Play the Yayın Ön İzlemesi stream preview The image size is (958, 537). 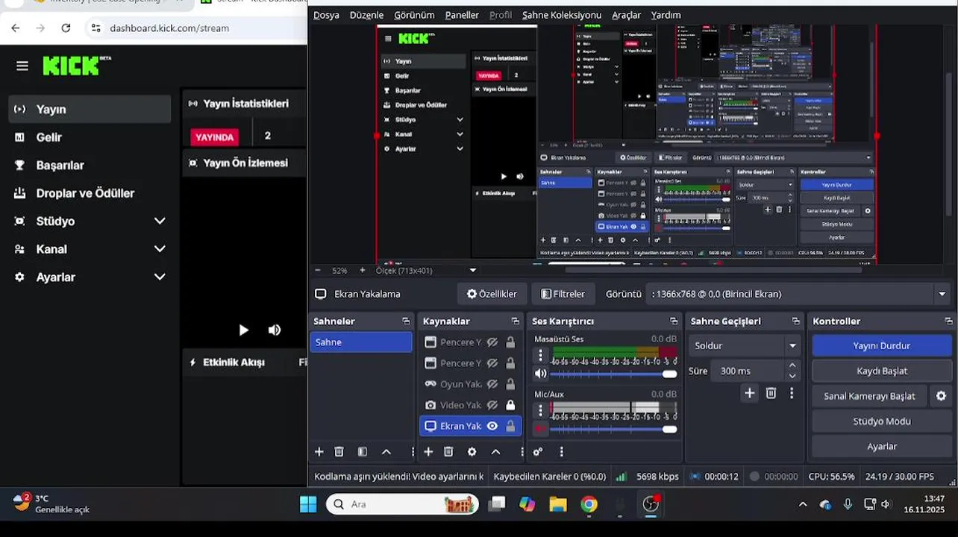243,330
